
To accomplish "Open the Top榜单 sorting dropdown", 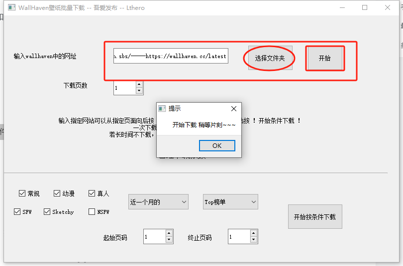I will (230, 202).
